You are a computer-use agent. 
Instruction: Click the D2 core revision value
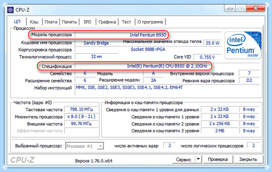point(249,80)
